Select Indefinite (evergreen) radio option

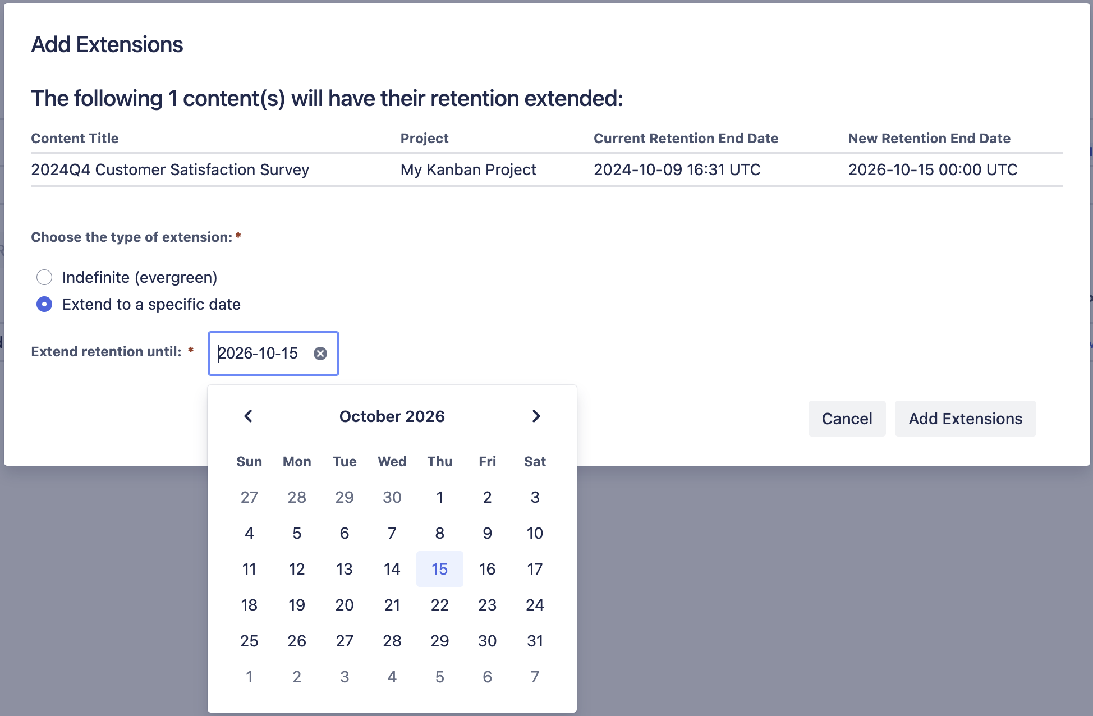[44, 277]
